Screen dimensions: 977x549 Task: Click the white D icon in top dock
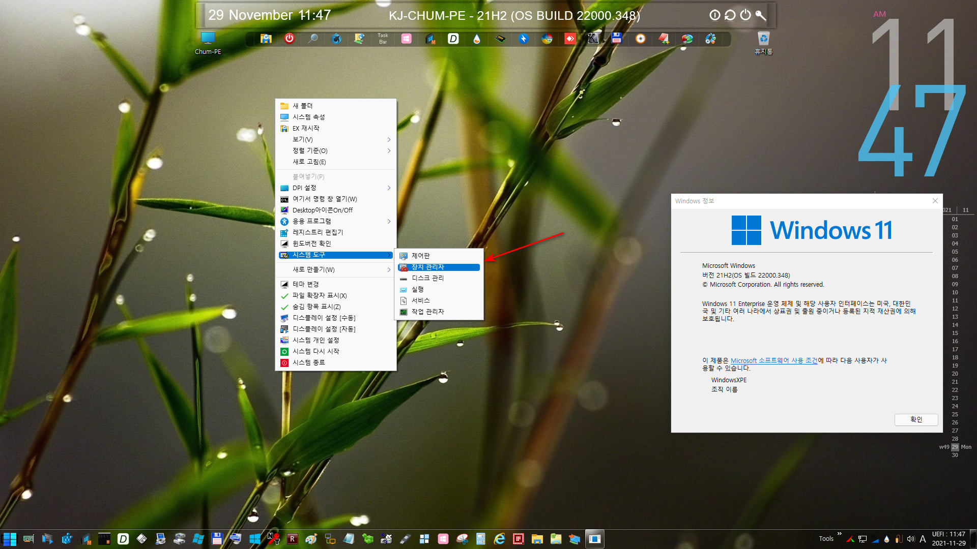pyautogui.click(x=453, y=38)
